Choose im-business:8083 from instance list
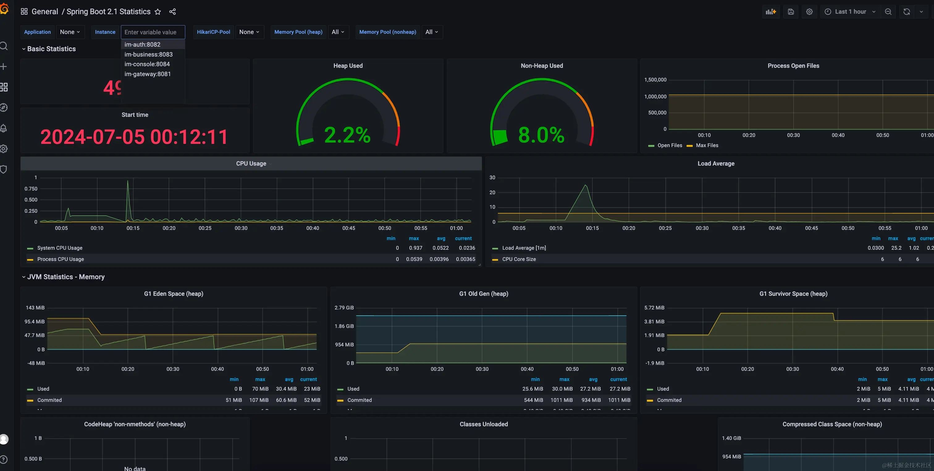Viewport: 934px width, 471px height. [x=148, y=54]
